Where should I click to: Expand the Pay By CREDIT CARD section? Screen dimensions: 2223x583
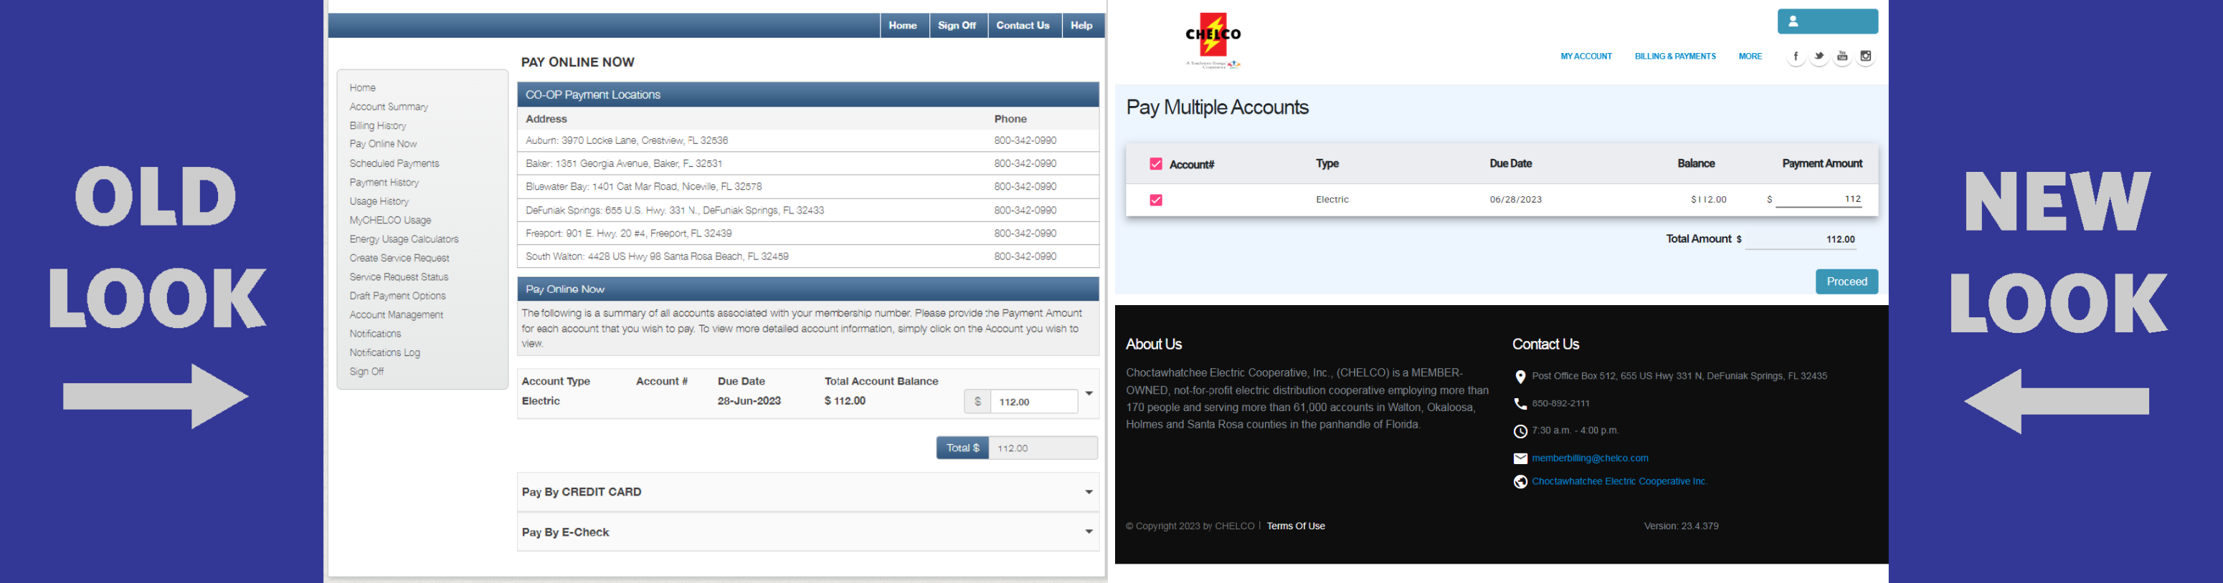(x=807, y=491)
